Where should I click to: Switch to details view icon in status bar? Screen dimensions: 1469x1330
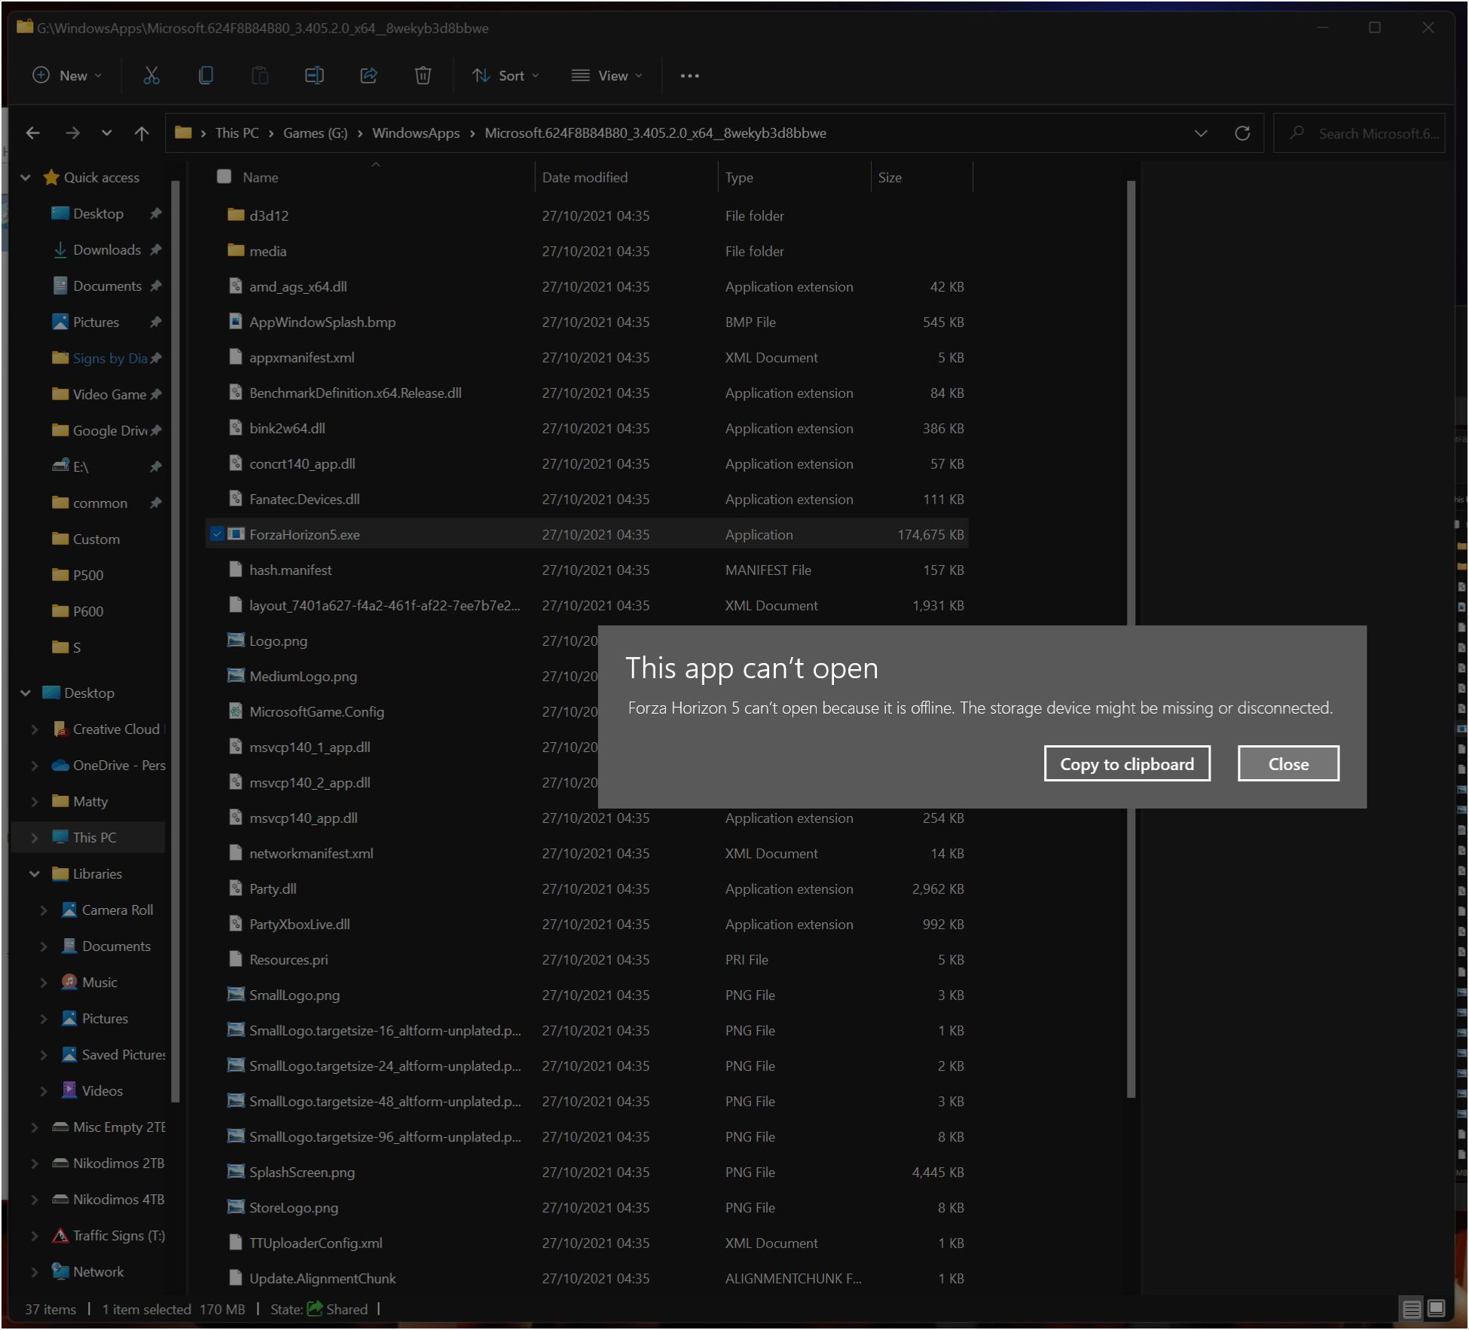tap(1412, 1308)
